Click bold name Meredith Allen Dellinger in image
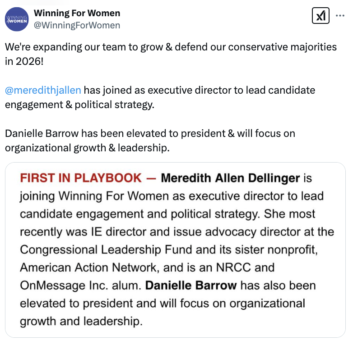The image size is (353, 345). pyautogui.click(x=230, y=178)
